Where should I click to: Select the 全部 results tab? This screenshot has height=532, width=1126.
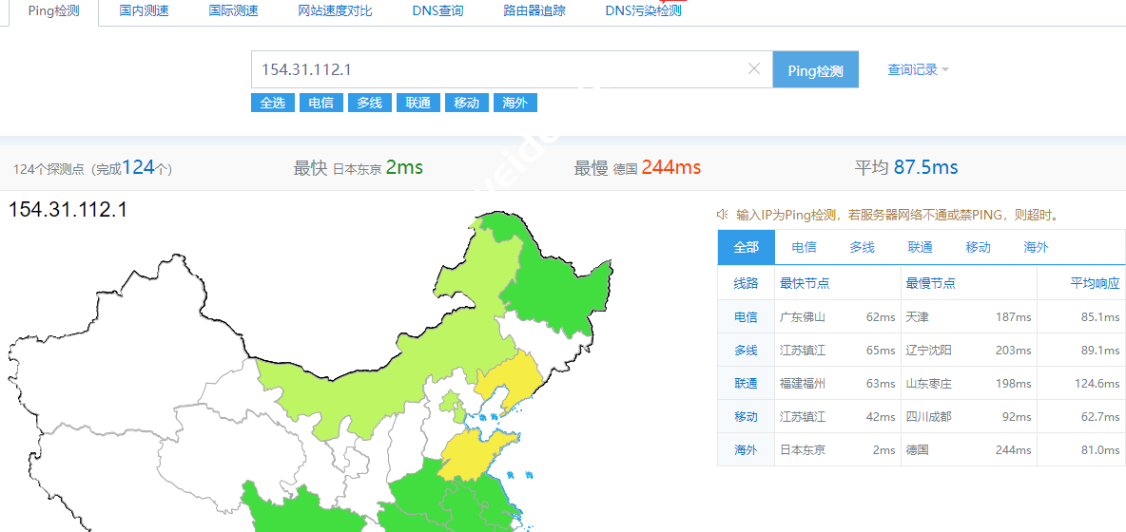point(747,247)
